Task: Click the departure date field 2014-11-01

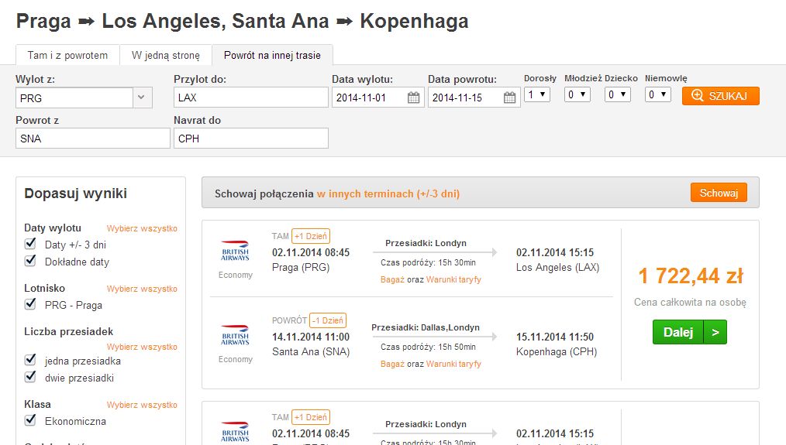Action: [378, 98]
